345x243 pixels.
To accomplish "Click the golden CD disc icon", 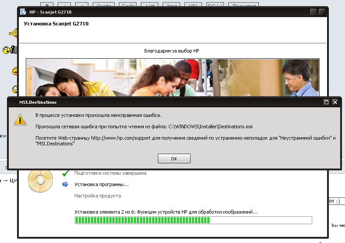I will tap(41, 180).
